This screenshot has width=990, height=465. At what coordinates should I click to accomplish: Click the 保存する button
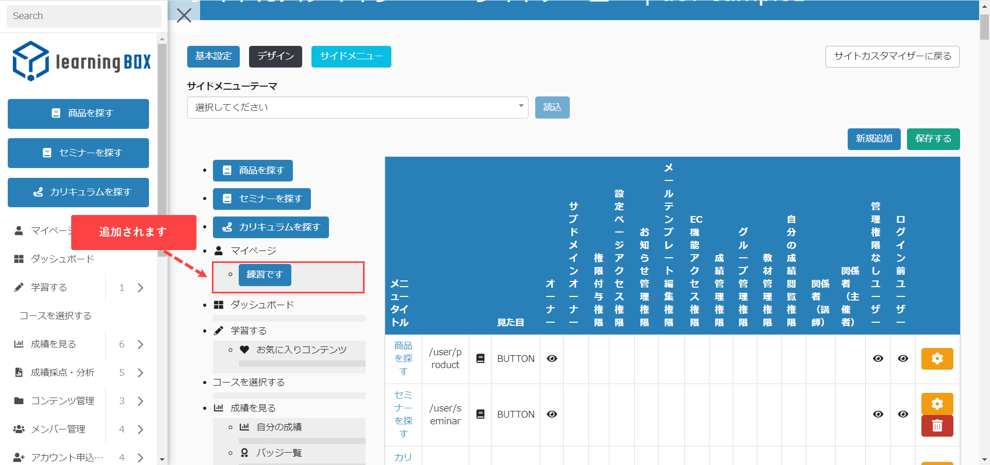coord(933,139)
